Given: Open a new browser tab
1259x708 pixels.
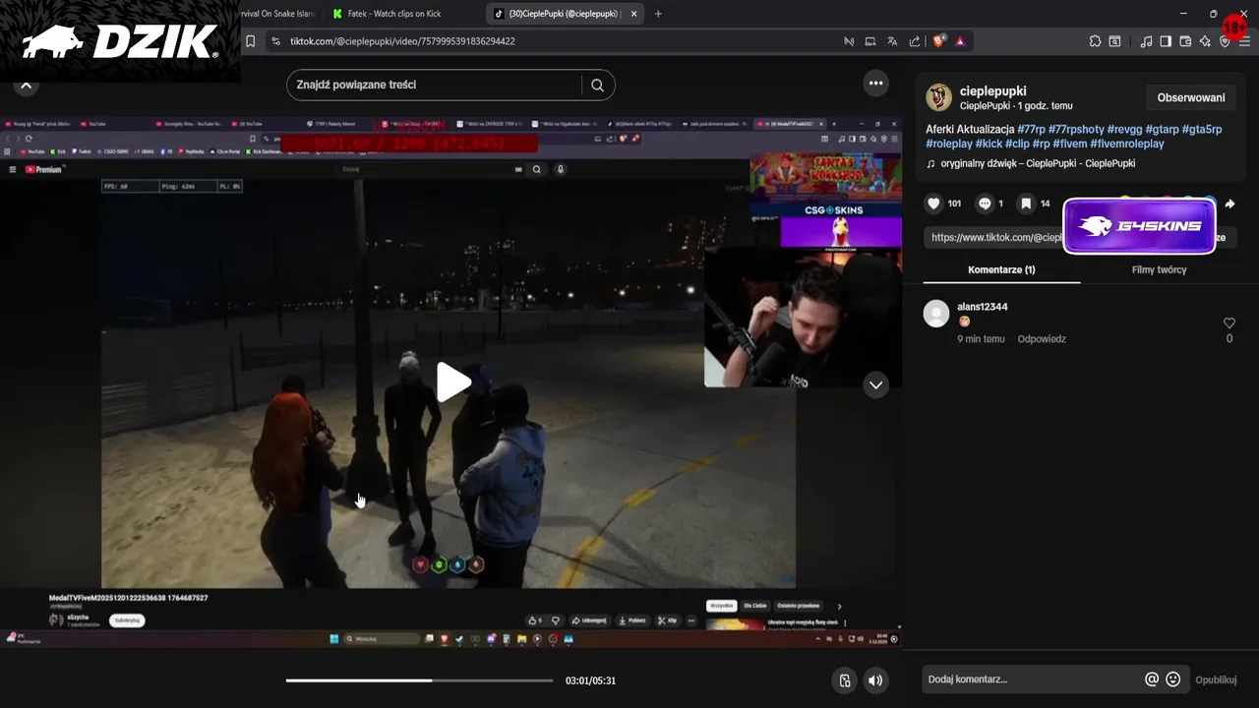Looking at the screenshot, I should (658, 14).
